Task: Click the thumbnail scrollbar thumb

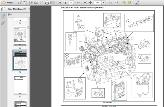Action: pos(28,28)
